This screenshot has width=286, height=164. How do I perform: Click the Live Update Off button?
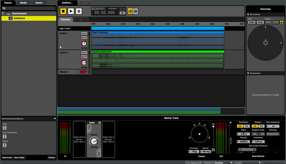pyautogui.click(x=194, y=163)
